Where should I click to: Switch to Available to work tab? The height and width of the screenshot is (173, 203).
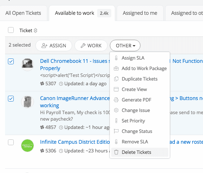tap(82, 13)
